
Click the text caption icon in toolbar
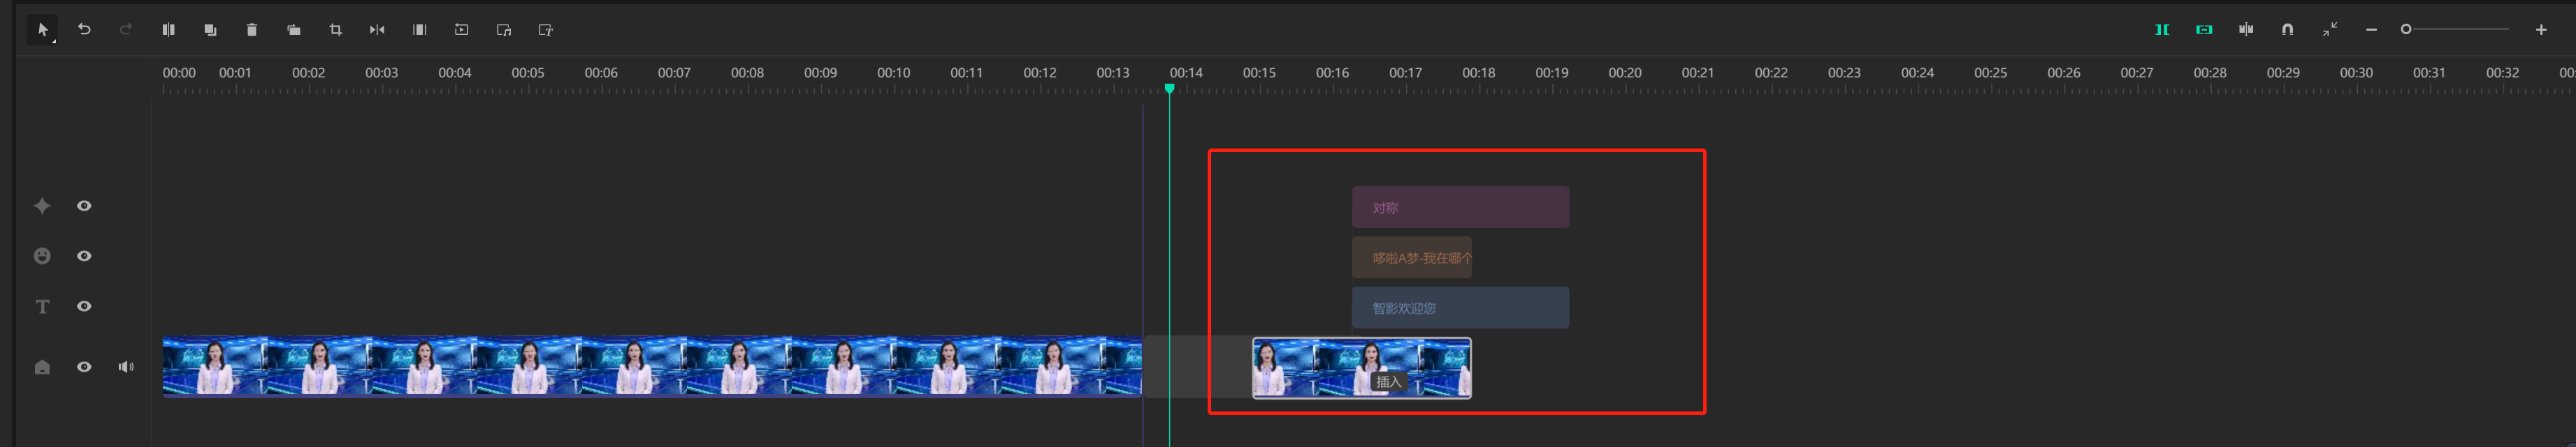(x=546, y=30)
